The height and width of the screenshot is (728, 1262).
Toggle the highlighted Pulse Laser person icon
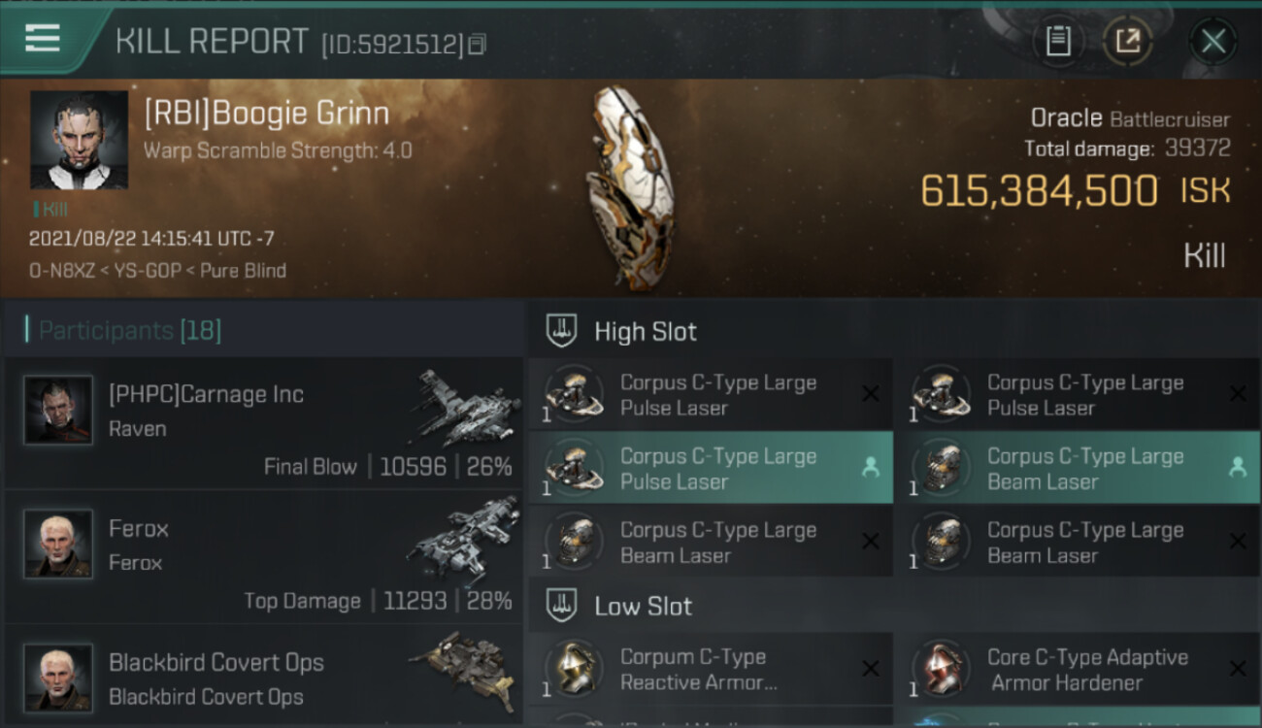[x=871, y=468]
